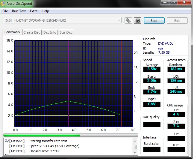This screenshot has height=164, width=194.
Task: Click the log line Starting transfer rate test
Action: tap(48, 141)
